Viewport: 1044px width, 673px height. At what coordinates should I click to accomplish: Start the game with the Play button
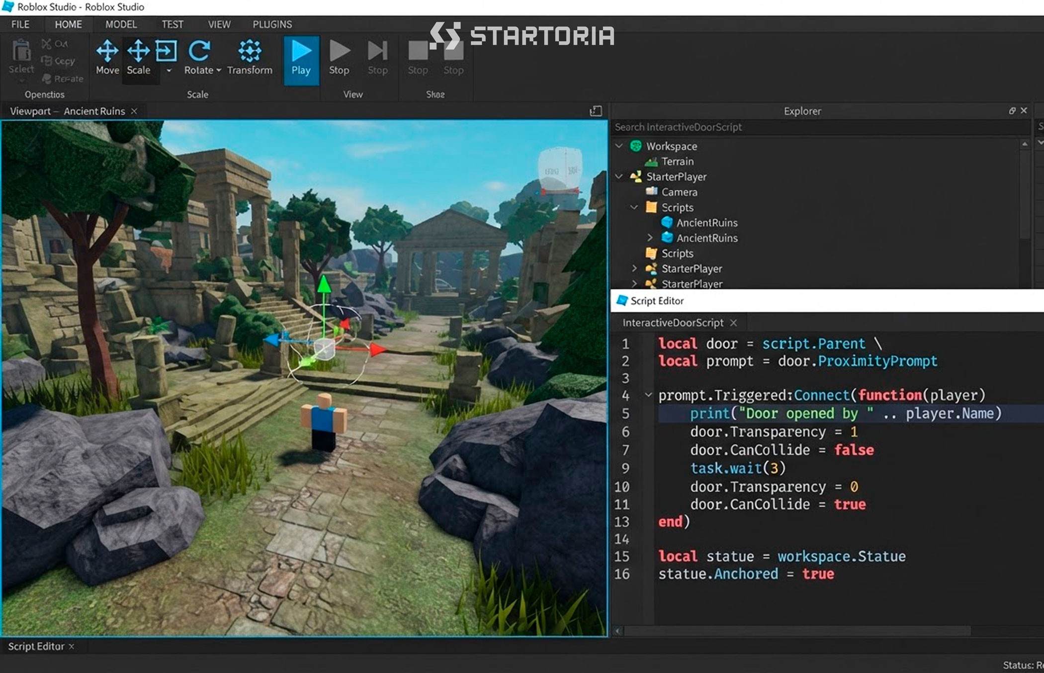(x=301, y=60)
